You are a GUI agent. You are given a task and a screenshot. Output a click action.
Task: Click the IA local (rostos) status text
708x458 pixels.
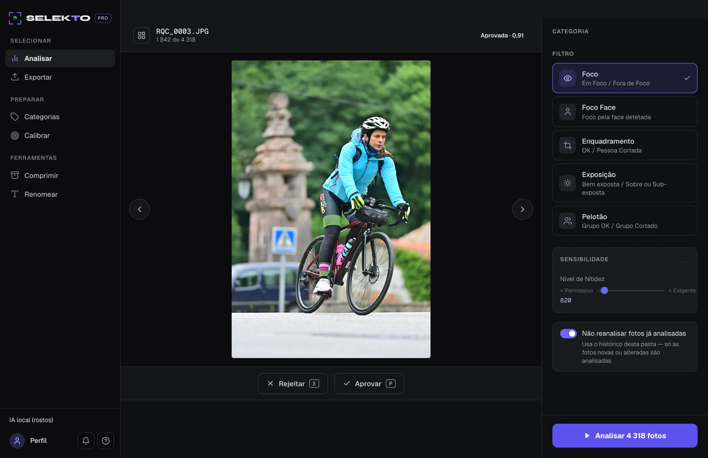pyautogui.click(x=31, y=420)
